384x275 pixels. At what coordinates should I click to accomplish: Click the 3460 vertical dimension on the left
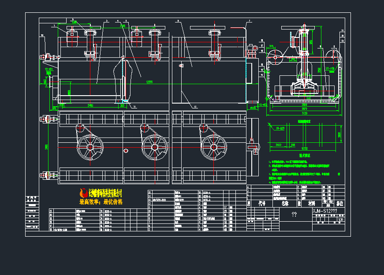pyautogui.click(x=46, y=147)
